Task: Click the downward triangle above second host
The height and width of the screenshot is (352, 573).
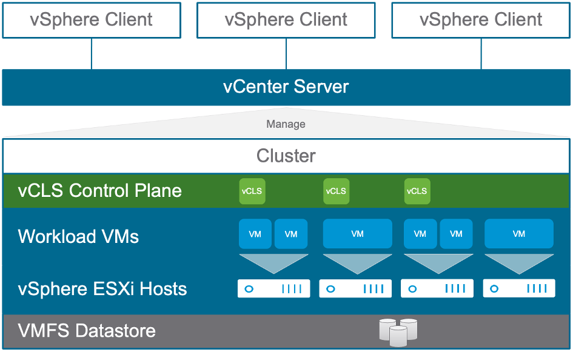Action: click(x=357, y=264)
